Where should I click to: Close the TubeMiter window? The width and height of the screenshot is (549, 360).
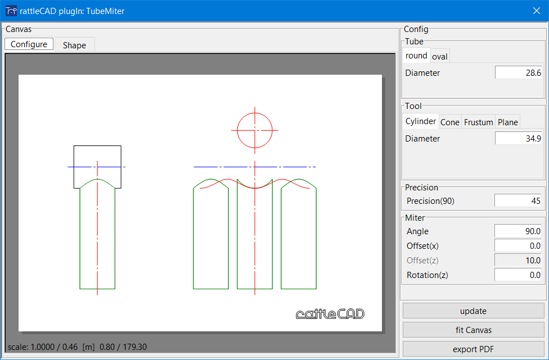pyautogui.click(x=537, y=11)
